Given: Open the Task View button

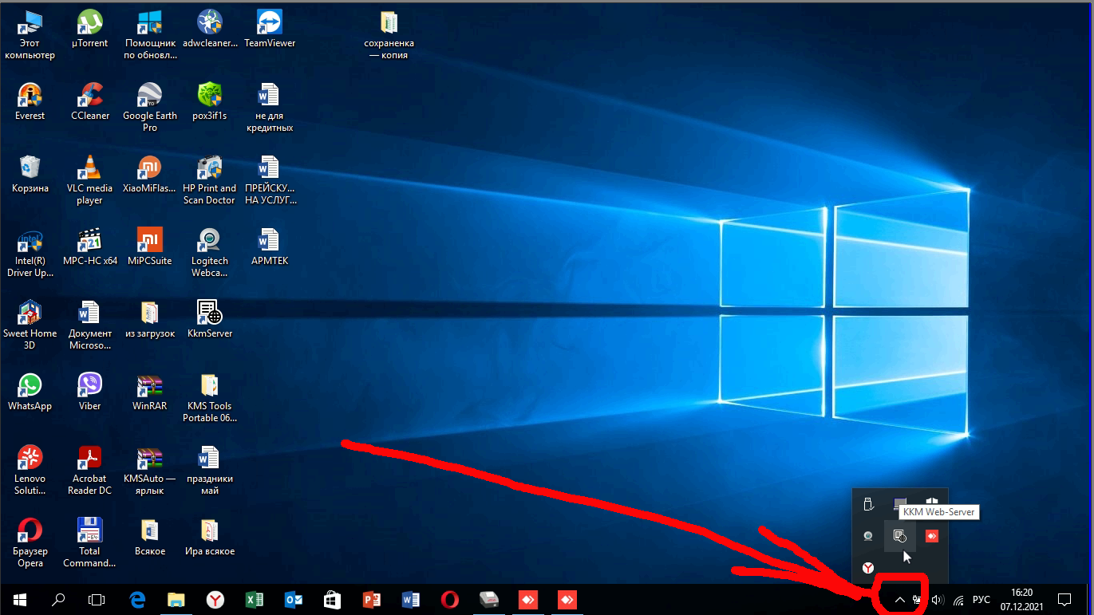Looking at the screenshot, I should [97, 599].
